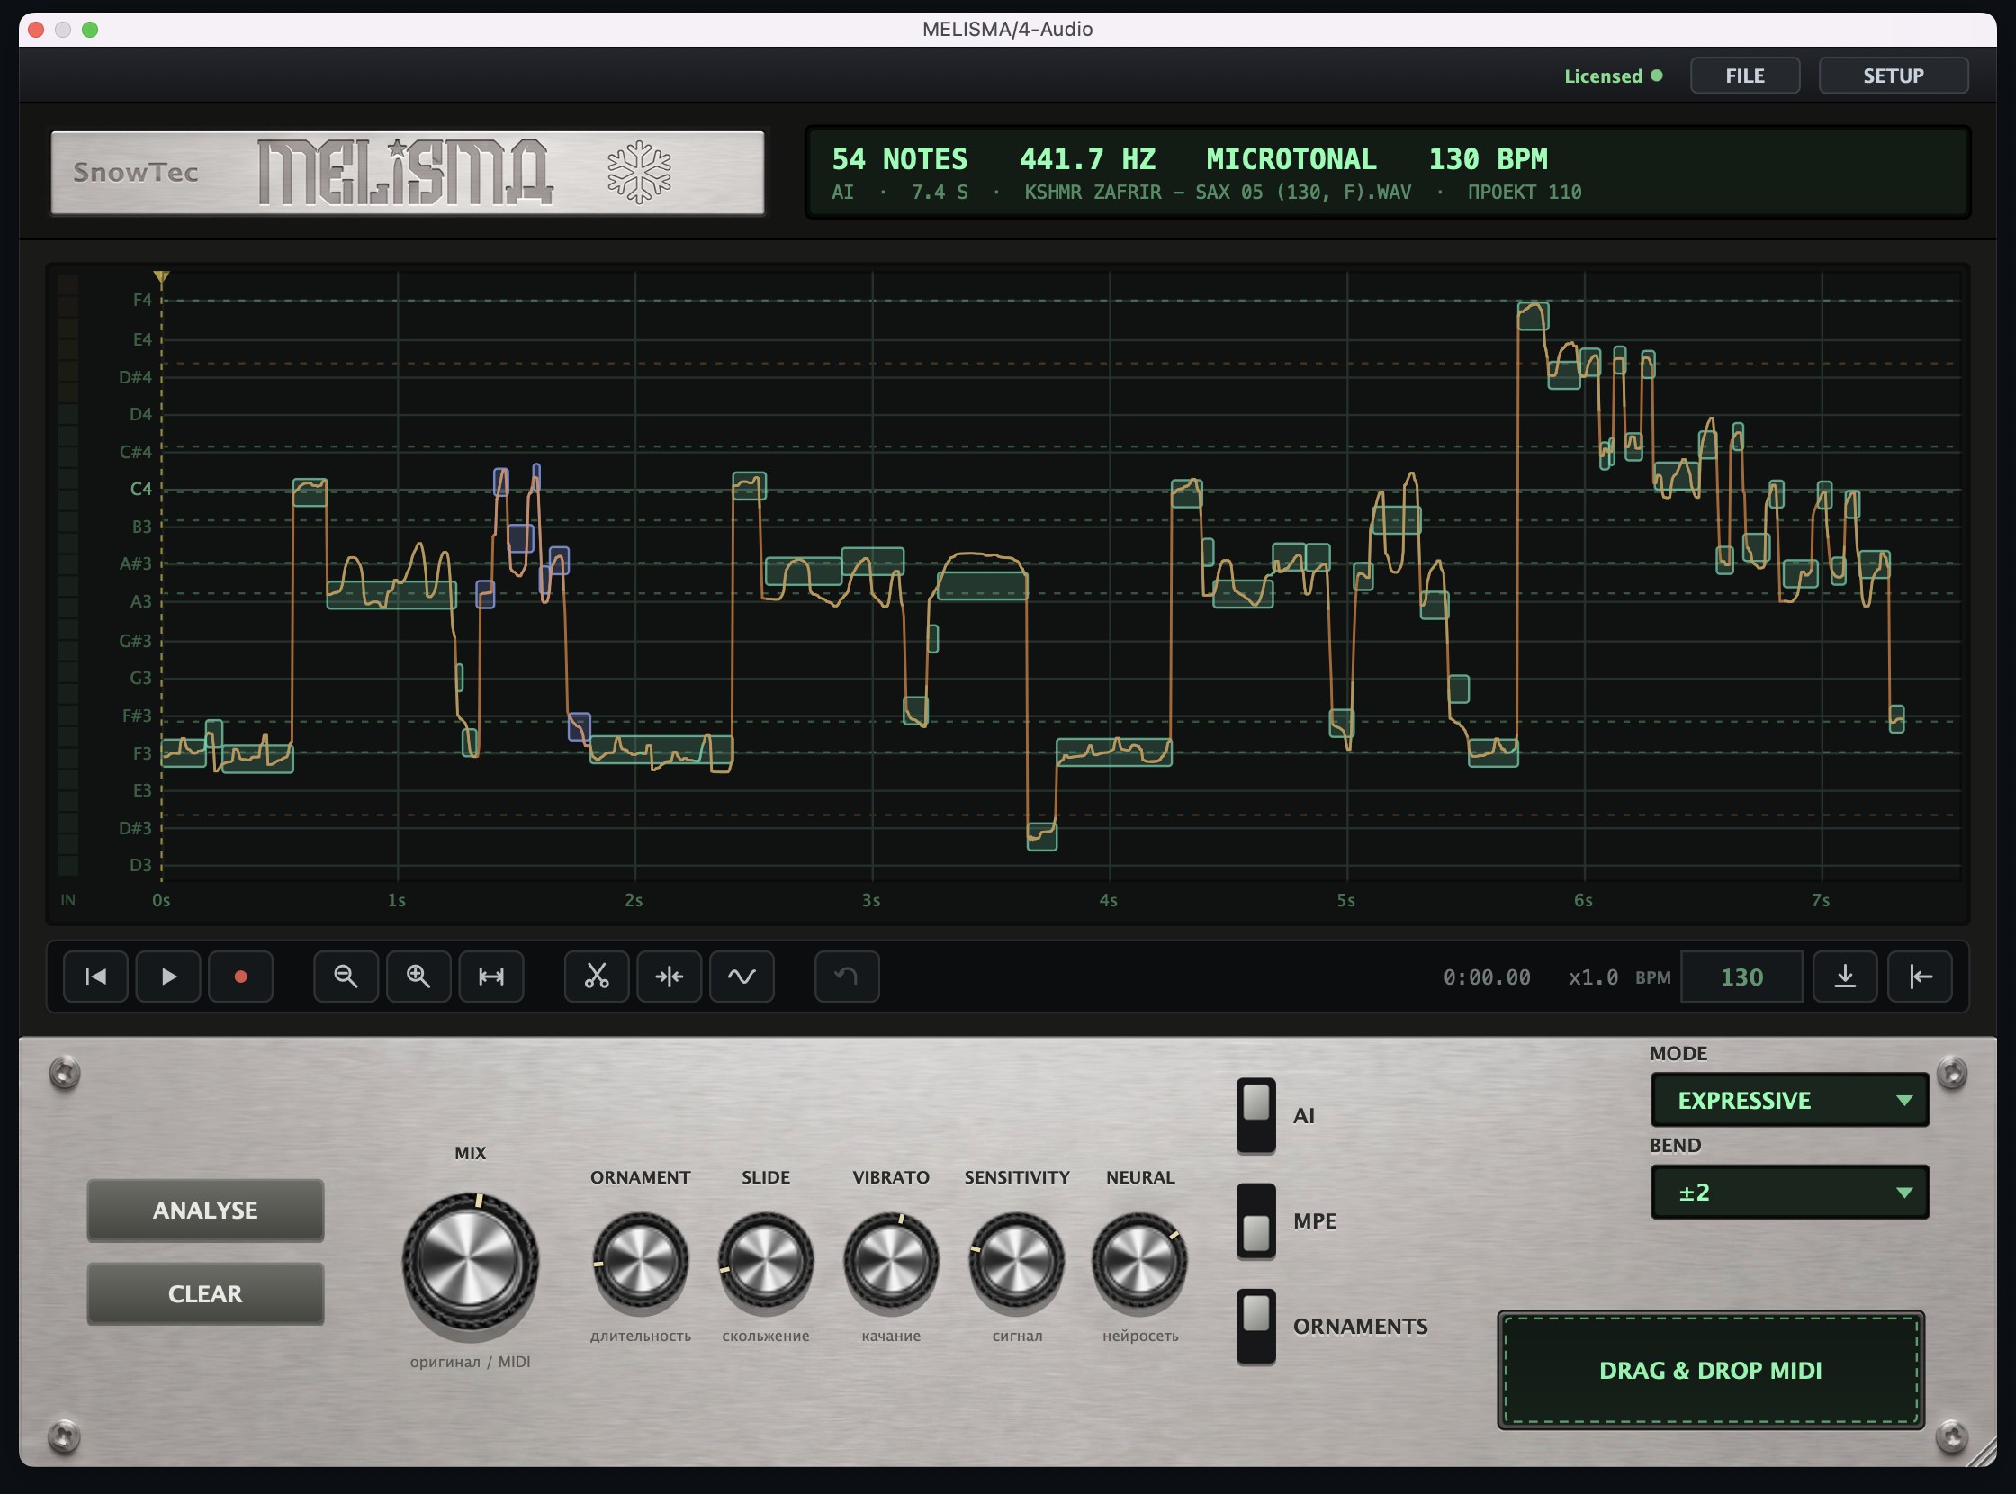Viewport: 2016px width, 1494px height.
Task: Click the D3 pitch label
Action: pyautogui.click(x=140, y=866)
